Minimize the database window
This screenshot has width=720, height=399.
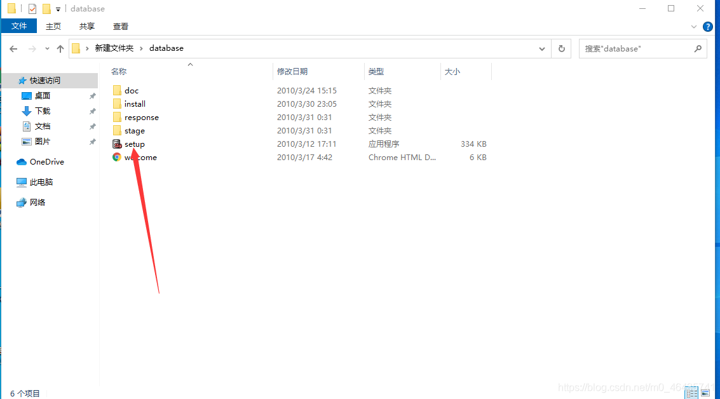point(642,9)
